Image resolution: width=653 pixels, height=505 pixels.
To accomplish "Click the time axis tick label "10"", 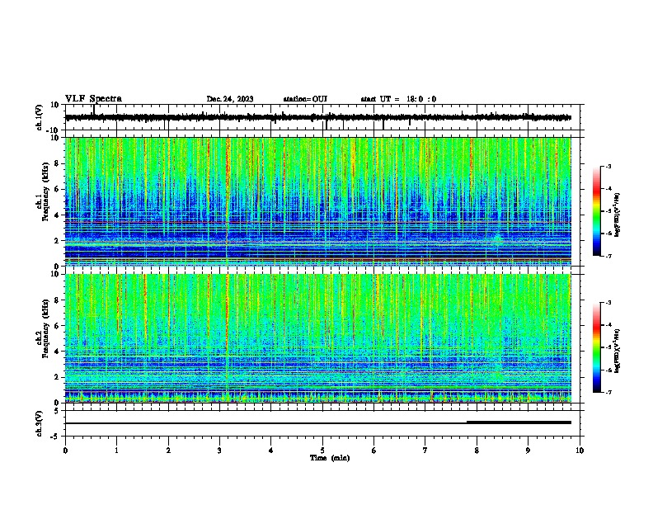I will click(x=580, y=451).
